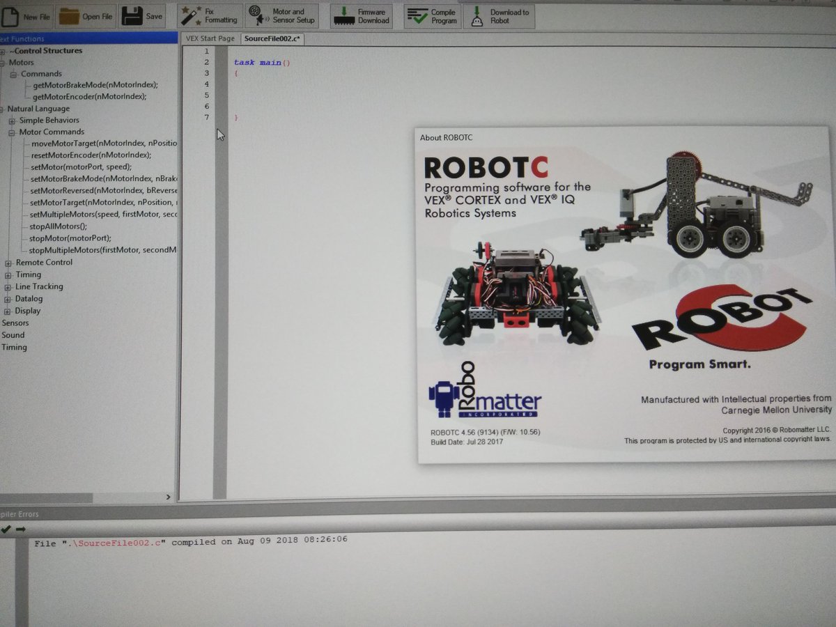
Task: Click the setMotorBrakeMode function entry
Action: pyautogui.click(x=104, y=178)
